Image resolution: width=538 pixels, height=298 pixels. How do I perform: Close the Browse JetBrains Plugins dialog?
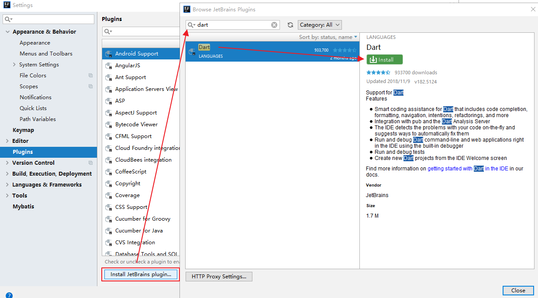coord(518,290)
